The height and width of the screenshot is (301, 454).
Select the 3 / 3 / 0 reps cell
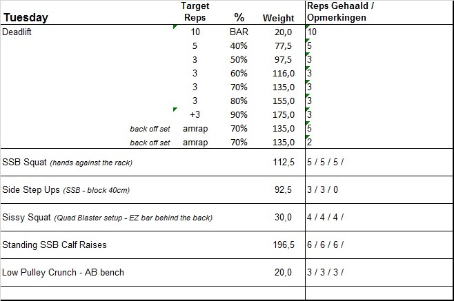324,189
